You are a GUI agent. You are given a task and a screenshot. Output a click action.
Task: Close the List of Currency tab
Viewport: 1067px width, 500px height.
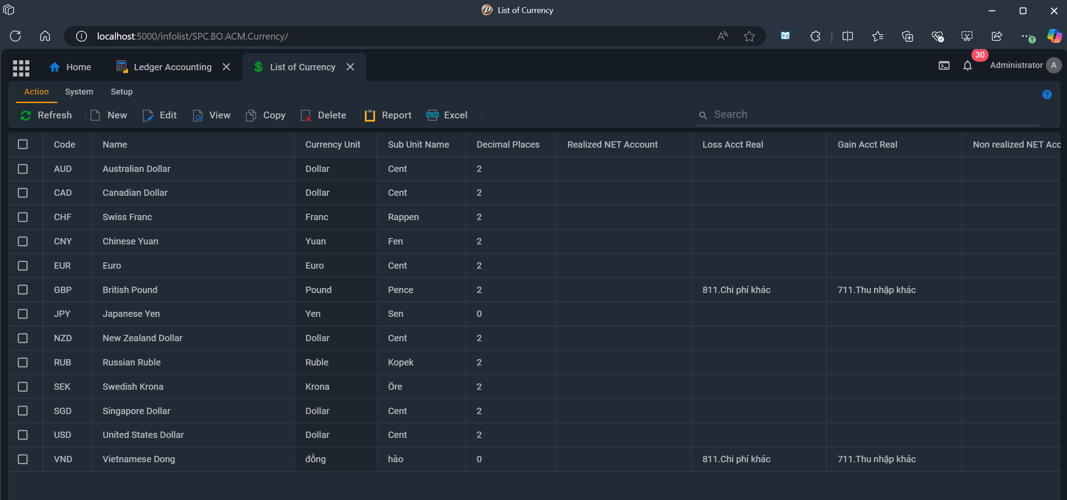(350, 67)
